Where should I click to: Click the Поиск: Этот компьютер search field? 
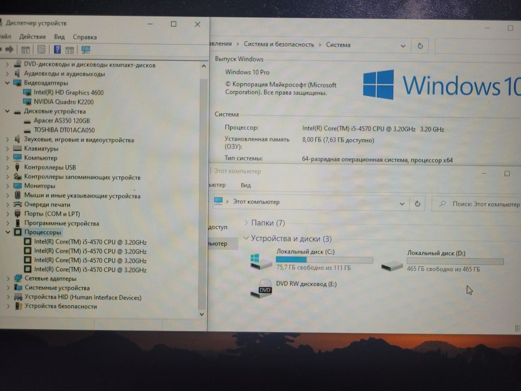pos(478,203)
